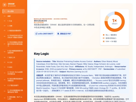Open the arXiv:2607.08077 link button

pyautogui.click(x=44, y=34)
